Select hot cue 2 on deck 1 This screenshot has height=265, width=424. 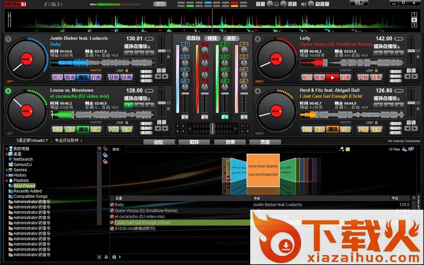(x=139, y=54)
